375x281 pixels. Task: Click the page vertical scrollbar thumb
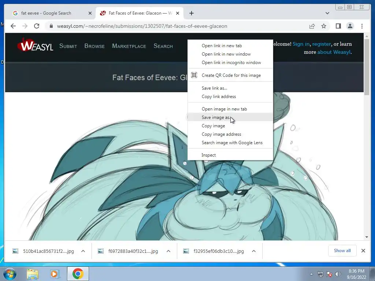367,67
